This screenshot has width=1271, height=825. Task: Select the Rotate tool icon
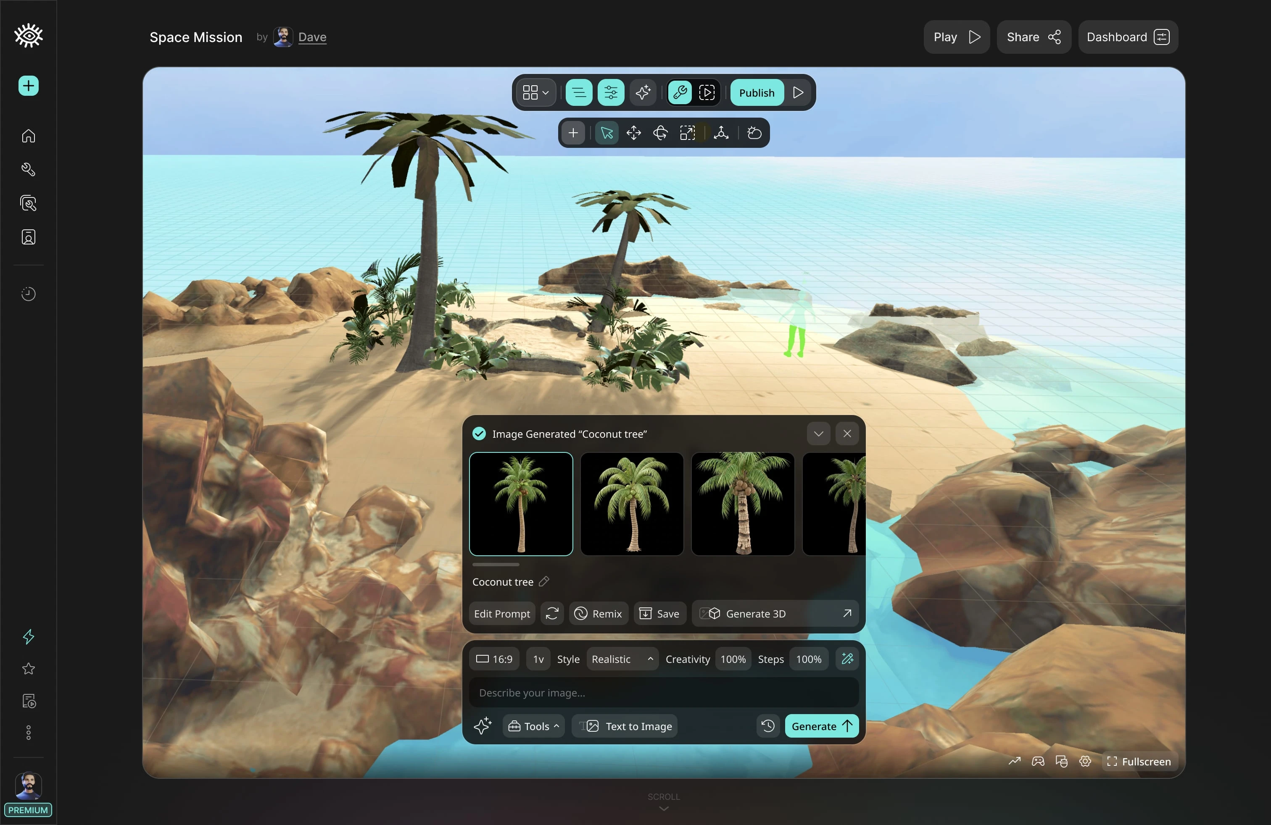[x=660, y=133]
